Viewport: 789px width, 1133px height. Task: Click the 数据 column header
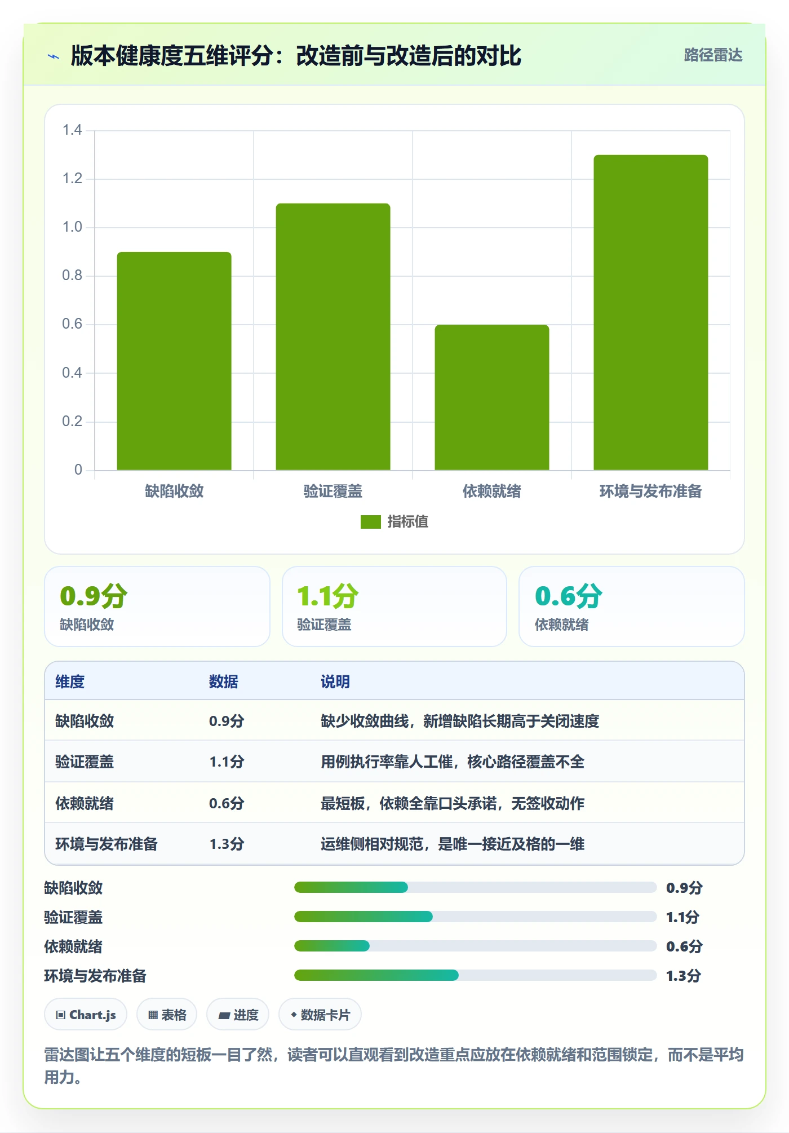(x=224, y=681)
